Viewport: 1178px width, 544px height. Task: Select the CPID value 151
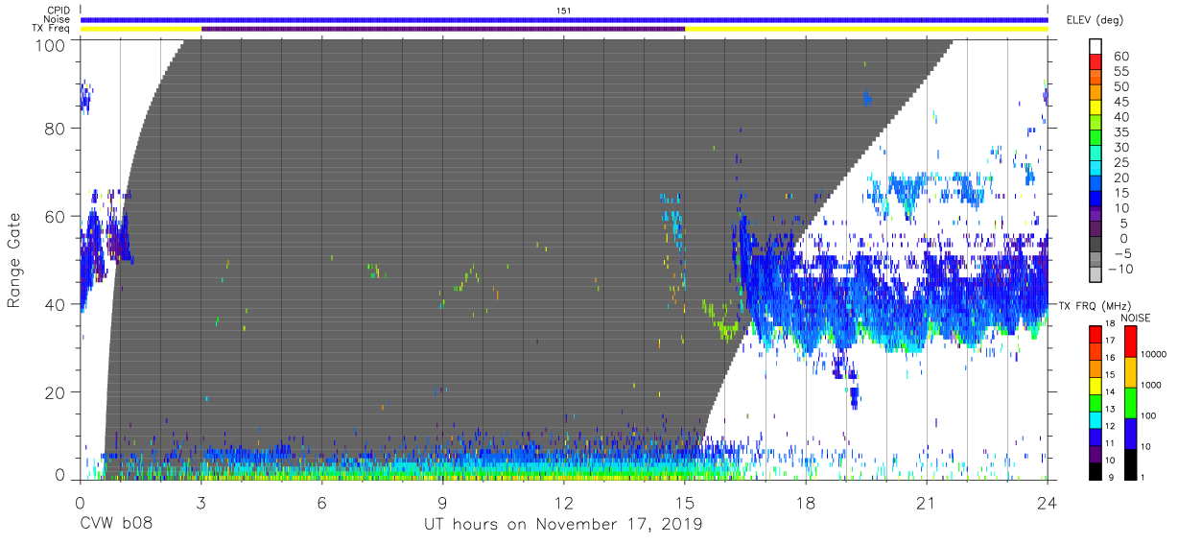tap(563, 10)
